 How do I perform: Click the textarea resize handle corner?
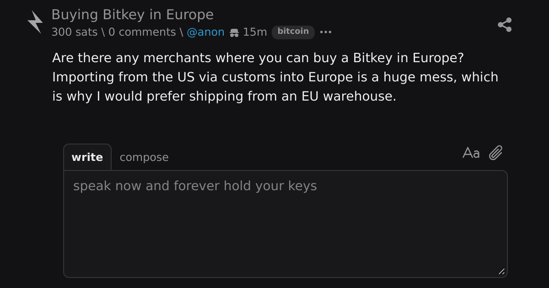[501, 272]
